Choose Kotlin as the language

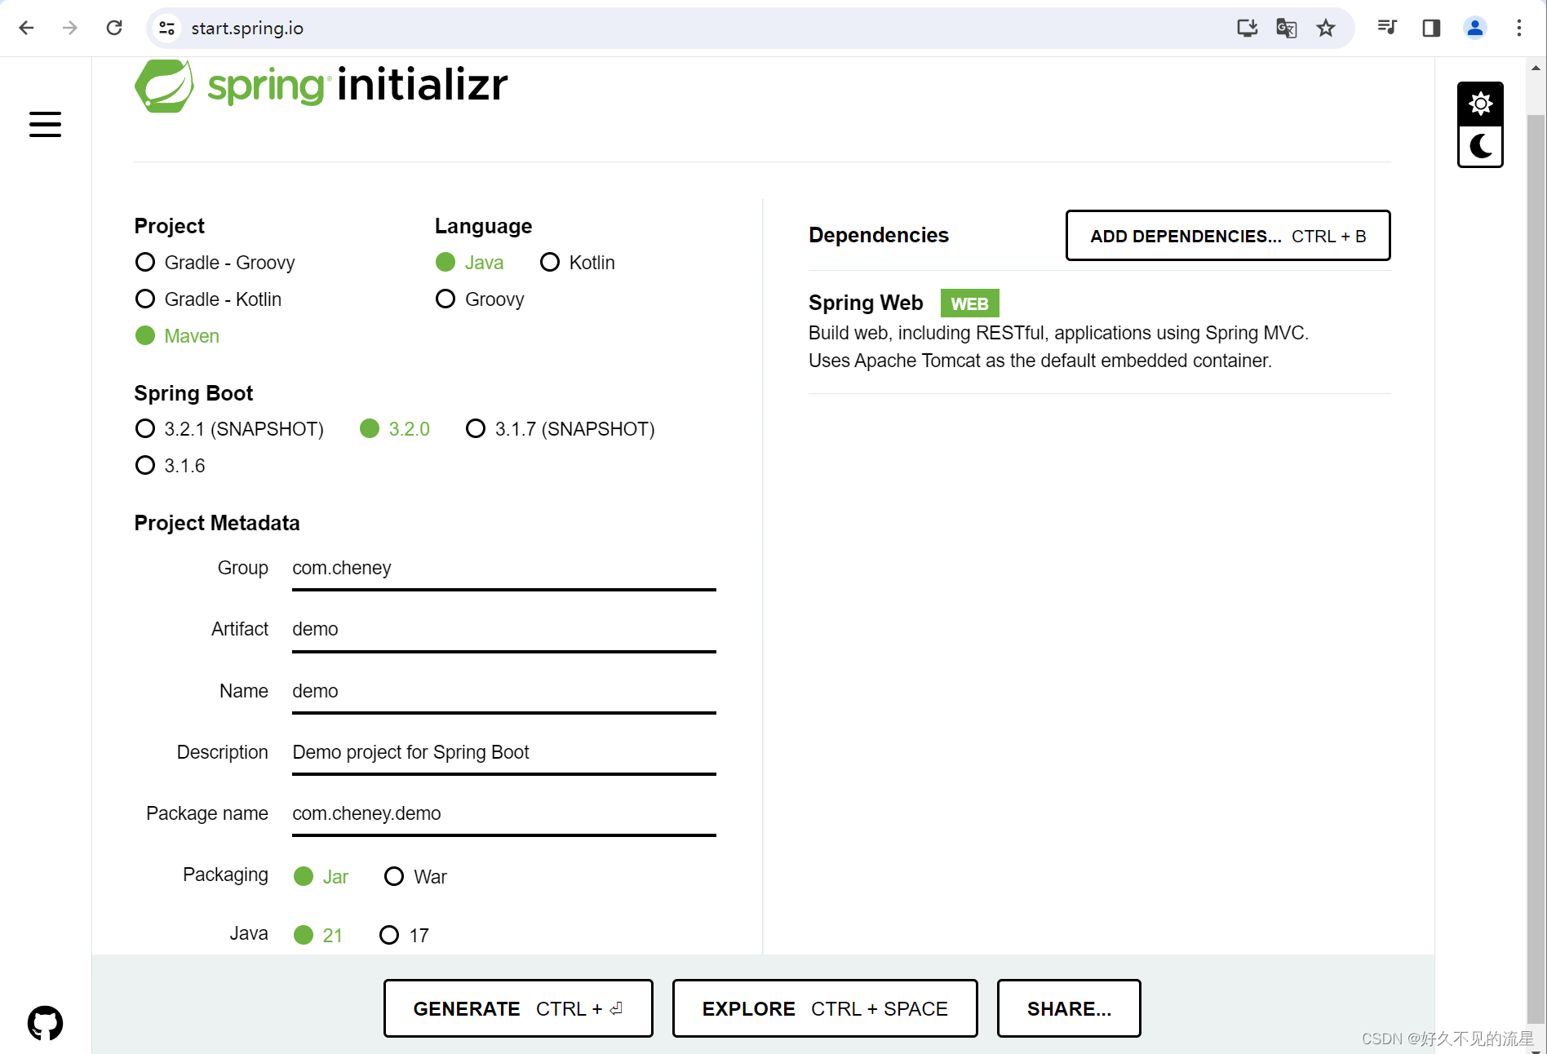(x=578, y=263)
